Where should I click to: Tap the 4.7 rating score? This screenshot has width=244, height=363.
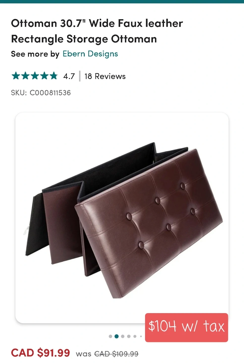tap(69, 76)
